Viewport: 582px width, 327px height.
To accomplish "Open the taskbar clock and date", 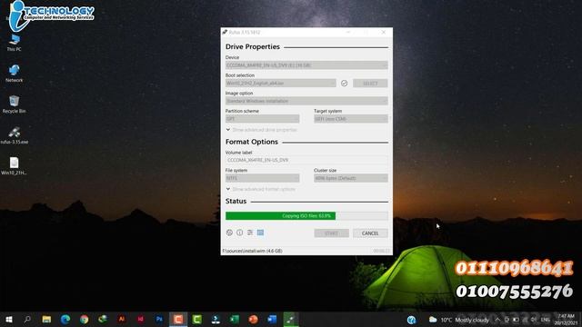I will pos(566,320).
